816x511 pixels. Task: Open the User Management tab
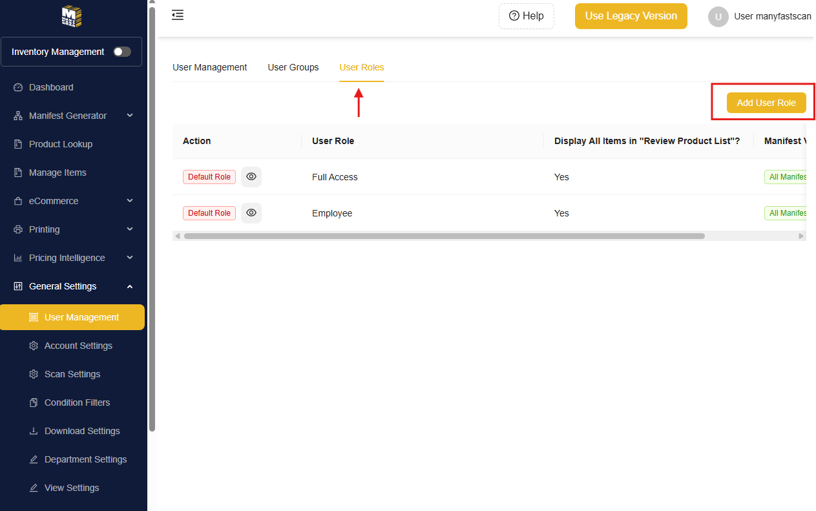point(210,67)
